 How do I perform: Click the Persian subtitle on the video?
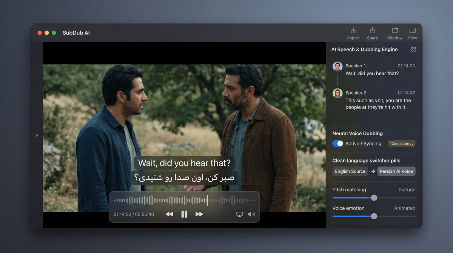click(184, 177)
